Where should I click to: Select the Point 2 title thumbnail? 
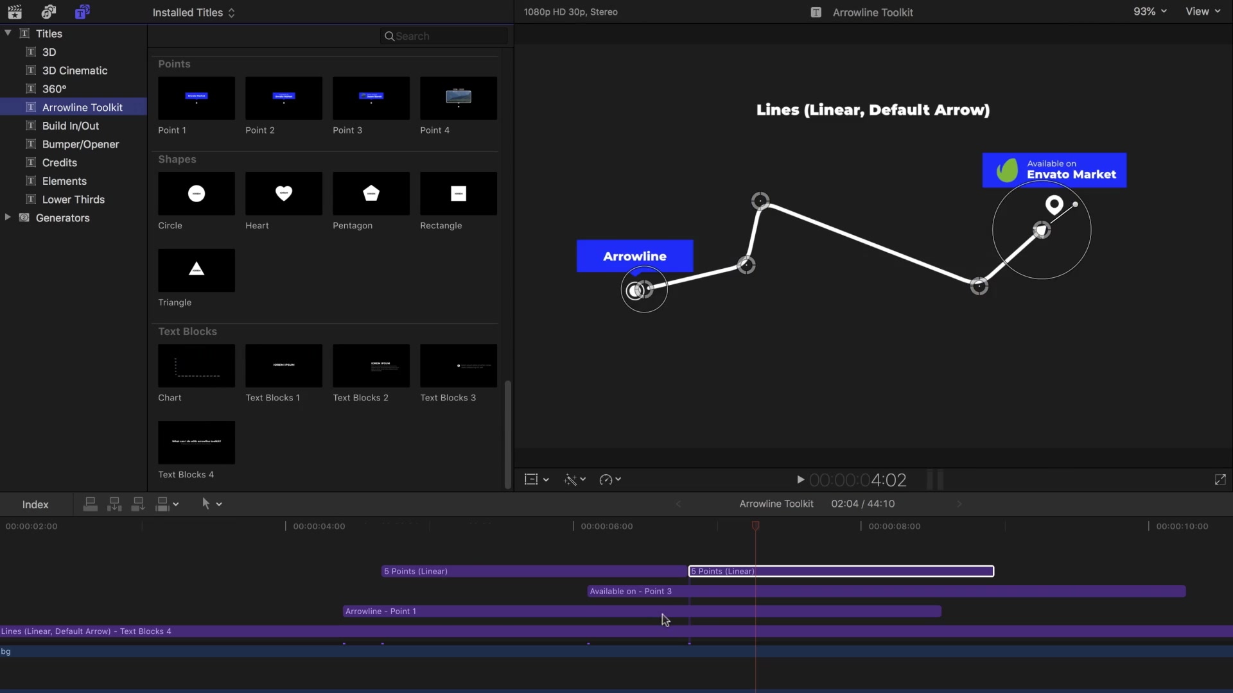284,98
